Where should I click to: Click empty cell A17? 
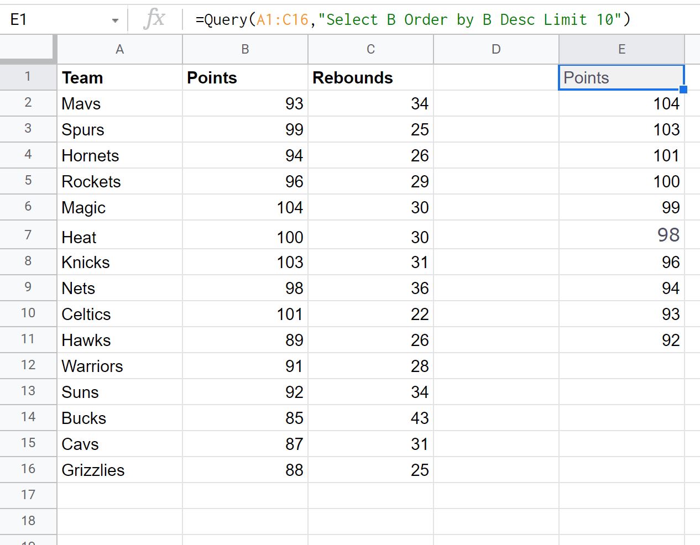[119, 496]
